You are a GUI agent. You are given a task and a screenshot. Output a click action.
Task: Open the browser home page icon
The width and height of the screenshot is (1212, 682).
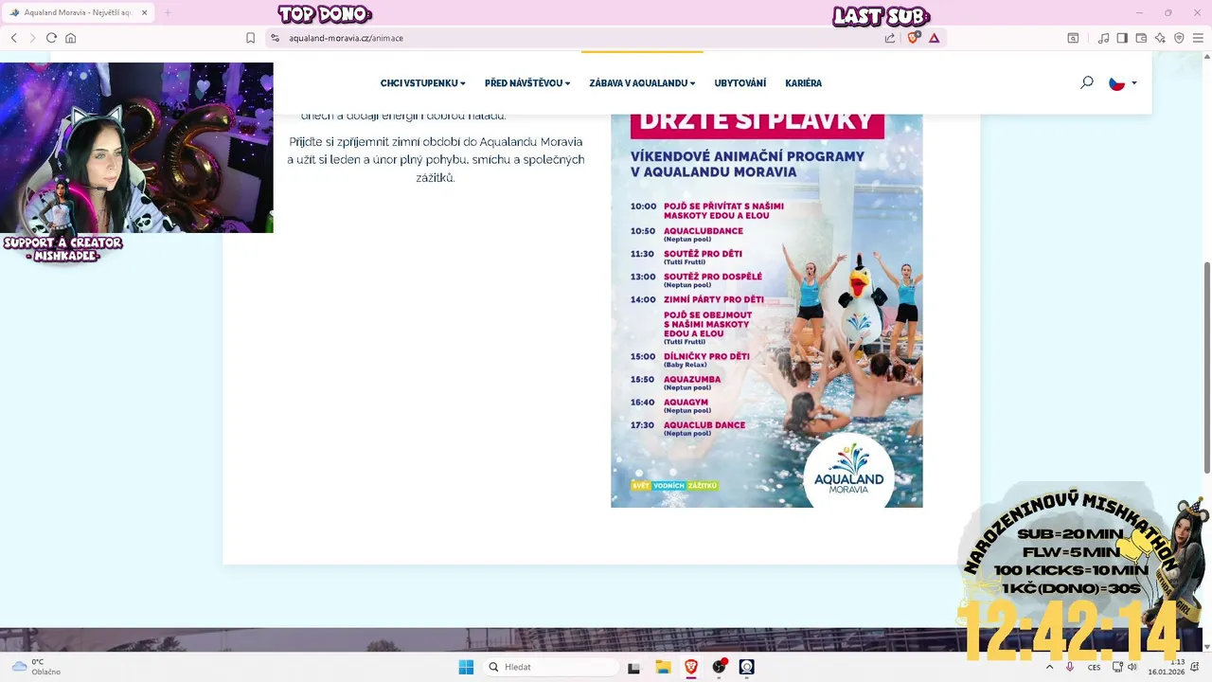pos(70,38)
